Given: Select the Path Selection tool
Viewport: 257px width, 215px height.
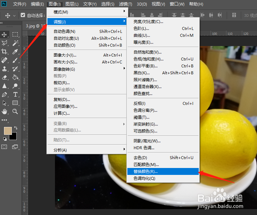Looking at the screenshot, I should point(4,103).
